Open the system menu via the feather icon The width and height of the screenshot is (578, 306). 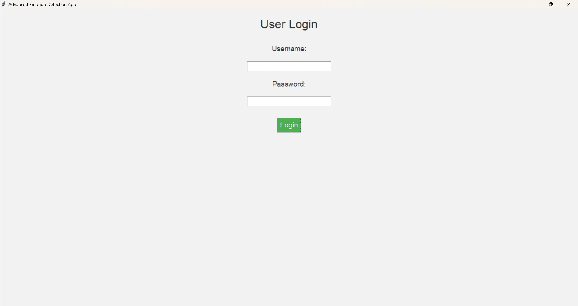coord(4,4)
